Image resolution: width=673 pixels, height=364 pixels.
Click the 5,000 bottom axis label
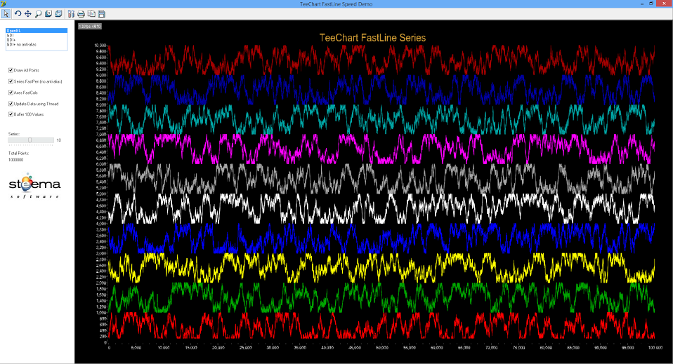point(136,348)
